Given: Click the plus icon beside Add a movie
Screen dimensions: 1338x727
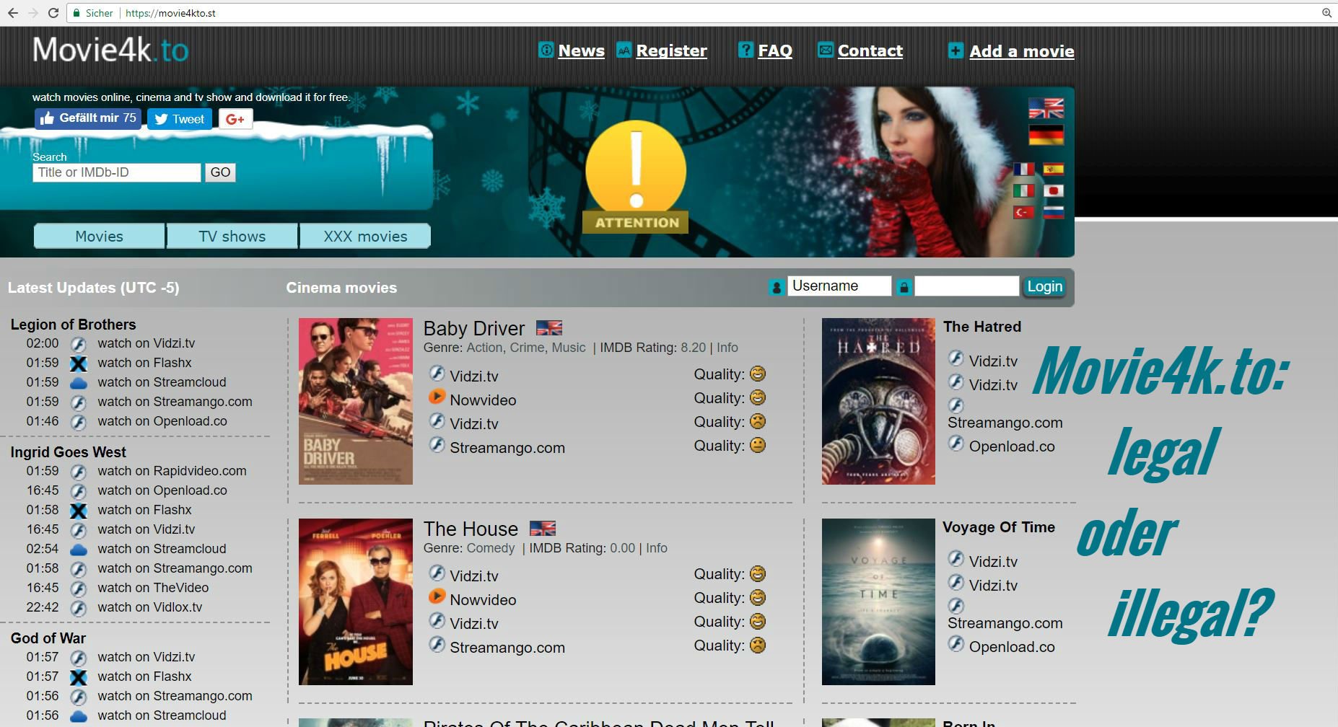Looking at the screenshot, I should pos(956,50).
